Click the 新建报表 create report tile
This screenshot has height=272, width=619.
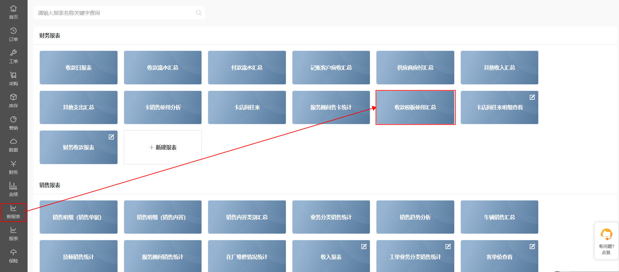click(x=163, y=147)
